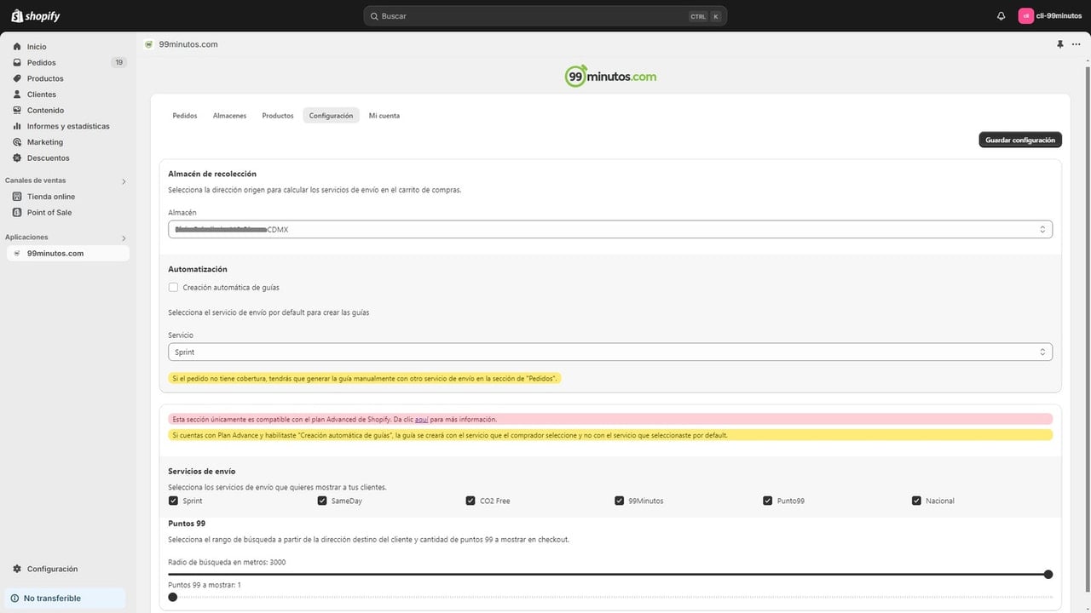1091x613 pixels.
Task: Click the Servicios de envío heading
Action: (202, 471)
